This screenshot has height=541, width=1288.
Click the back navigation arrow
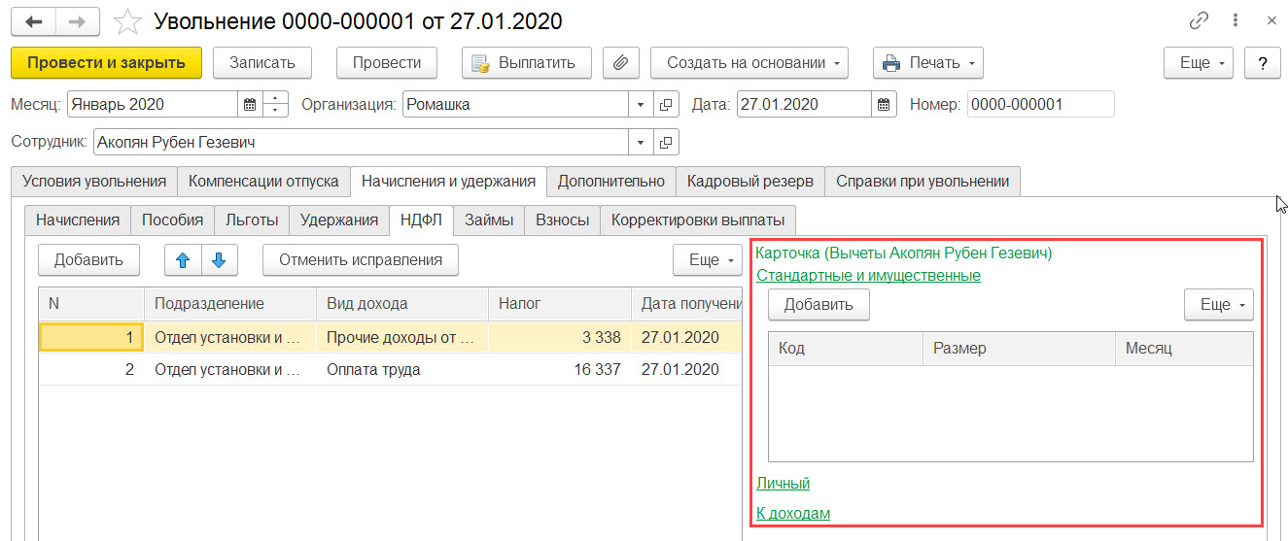coord(33,20)
